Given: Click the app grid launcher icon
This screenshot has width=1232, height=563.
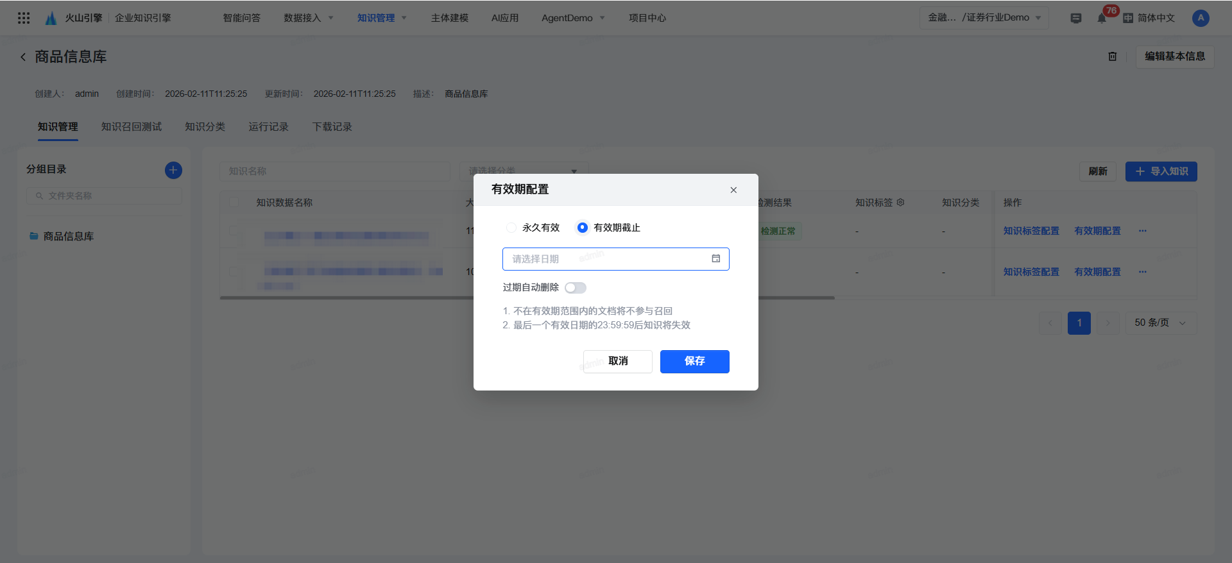Looking at the screenshot, I should 24,18.
